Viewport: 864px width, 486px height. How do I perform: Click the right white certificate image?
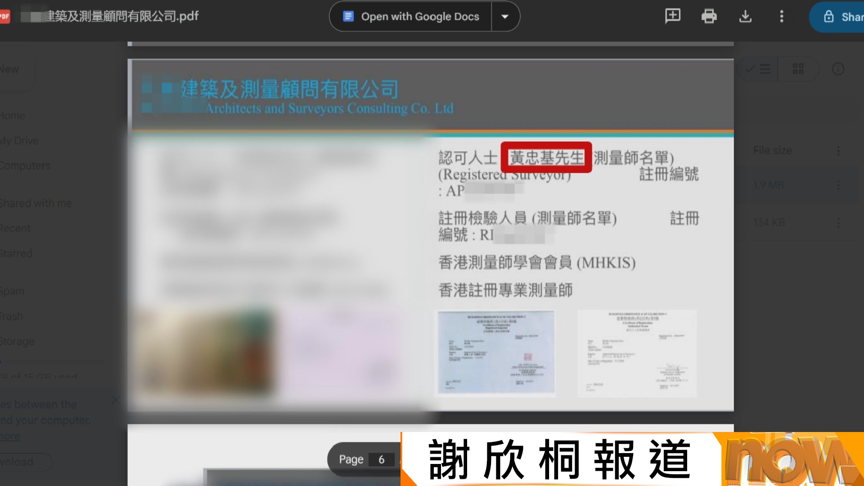(637, 353)
